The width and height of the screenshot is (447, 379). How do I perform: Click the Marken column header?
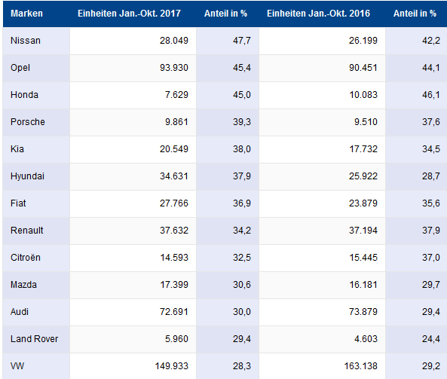tap(26, 14)
